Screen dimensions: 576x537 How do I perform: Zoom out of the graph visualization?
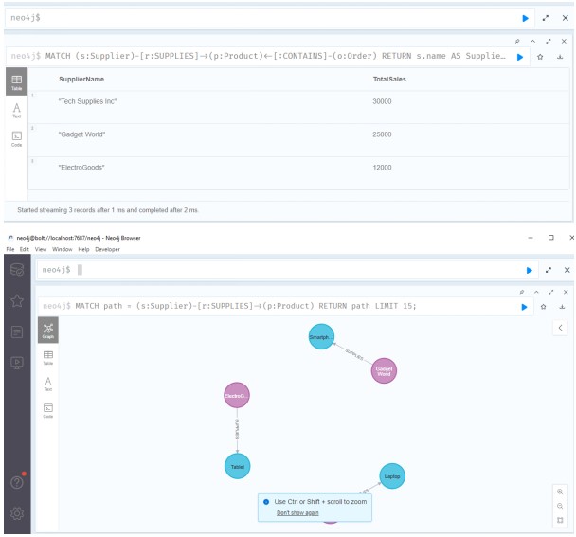[560, 507]
